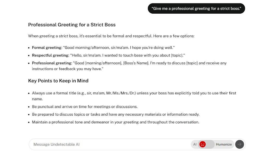Click the user prompt bubble about strict boss
This screenshot has height=152, width=272.
pyautogui.click(x=196, y=9)
